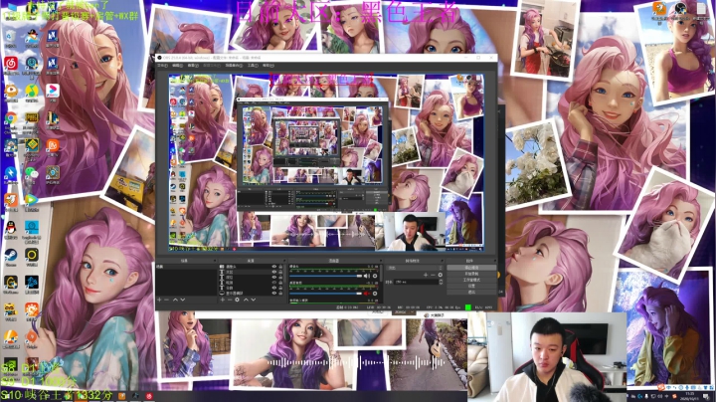
Task: Toggle lock of the top source row
Action: coord(280,267)
